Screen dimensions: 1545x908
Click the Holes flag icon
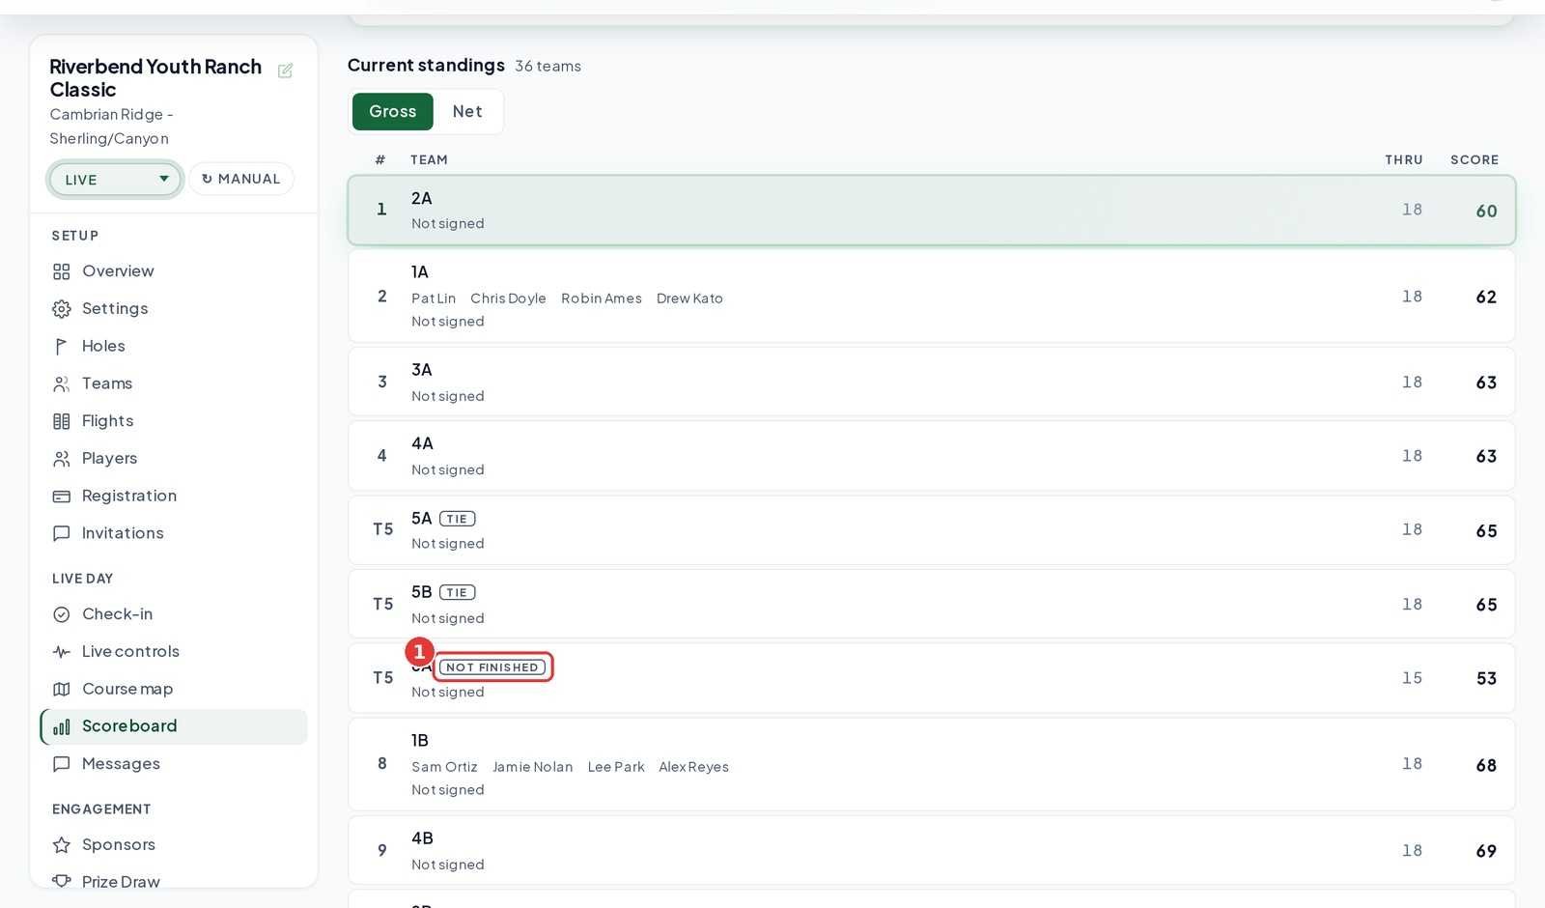(62, 346)
